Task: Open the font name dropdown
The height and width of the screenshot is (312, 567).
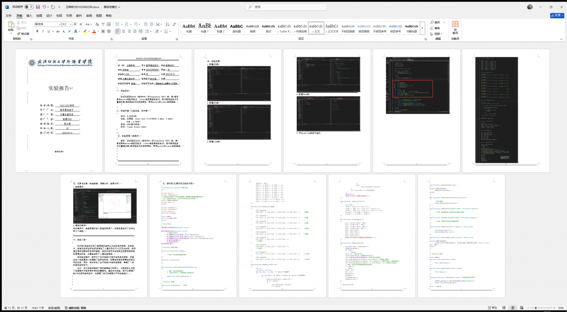Action: point(59,24)
